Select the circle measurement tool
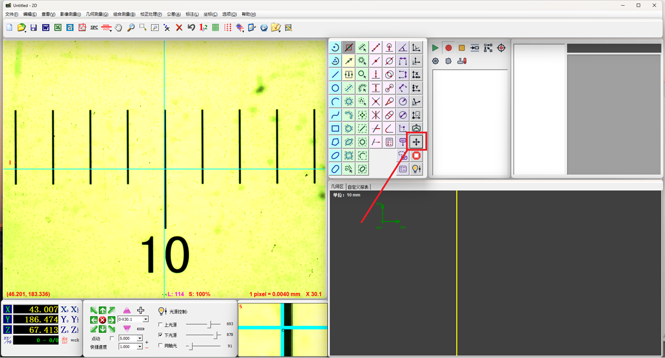665x358 pixels. (x=335, y=88)
